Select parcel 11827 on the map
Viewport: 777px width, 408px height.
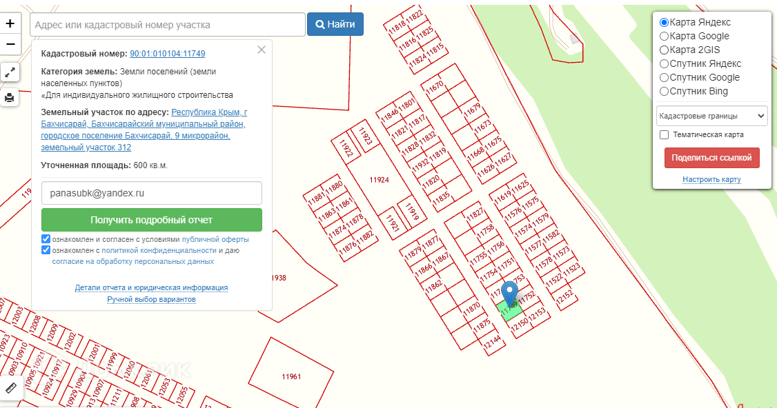[x=475, y=214]
